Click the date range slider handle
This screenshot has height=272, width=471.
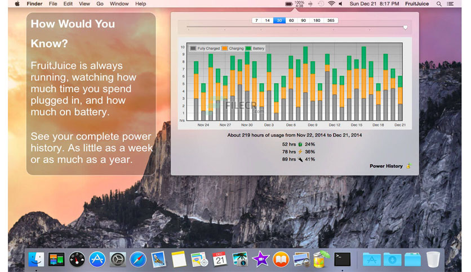click(x=405, y=28)
